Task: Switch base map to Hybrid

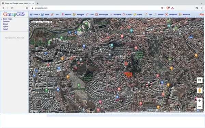Action: click(5, 27)
